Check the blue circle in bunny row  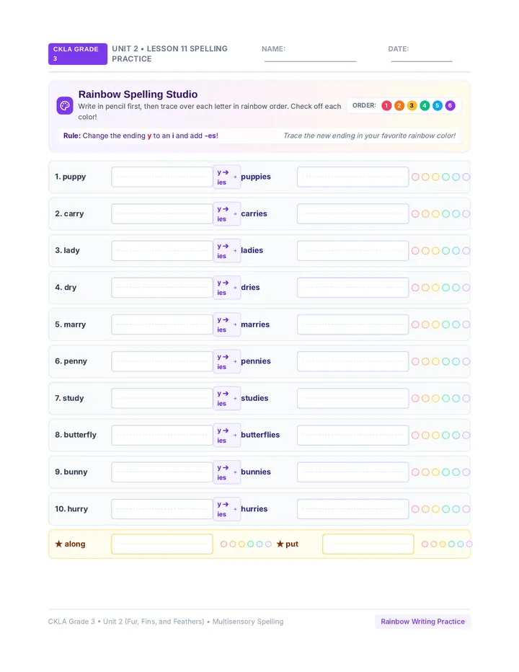click(x=456, y=472)
